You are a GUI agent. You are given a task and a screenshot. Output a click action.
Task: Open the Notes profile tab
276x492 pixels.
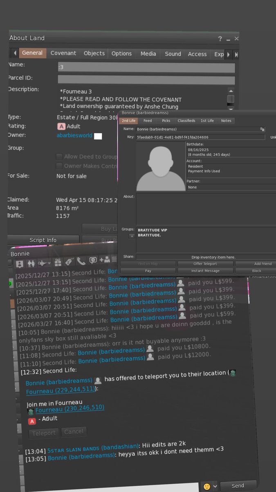coord(226,121)
